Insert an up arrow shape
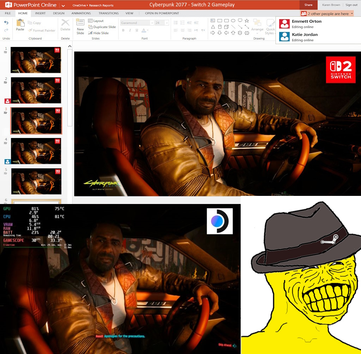The height and width of the screenshot is (354, 361). (x=233, y=33)
